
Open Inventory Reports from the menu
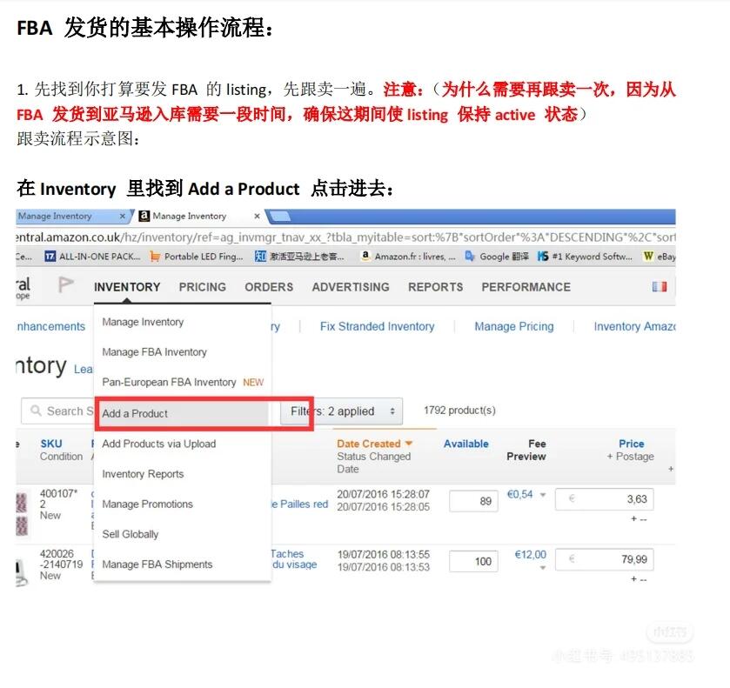click(182, 474)
